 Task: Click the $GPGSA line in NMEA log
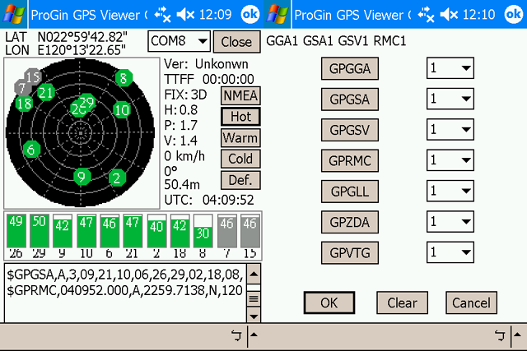(124, 275)
